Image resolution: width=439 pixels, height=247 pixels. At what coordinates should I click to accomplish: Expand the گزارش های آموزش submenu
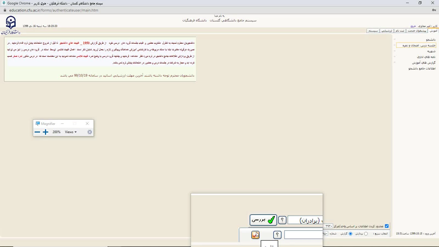tap(424, 63)
